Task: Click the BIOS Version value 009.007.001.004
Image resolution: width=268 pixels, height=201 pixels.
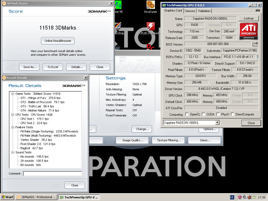Action: (218, 44)
